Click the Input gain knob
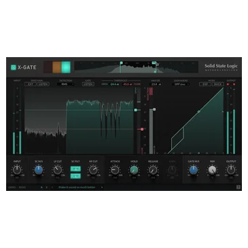Screen dimensions: 248x248 coord(17,170)
